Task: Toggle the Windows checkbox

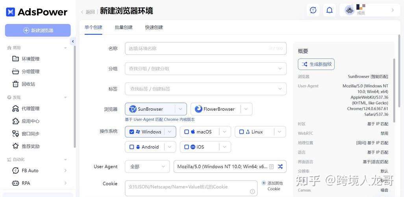Action: 132,132
